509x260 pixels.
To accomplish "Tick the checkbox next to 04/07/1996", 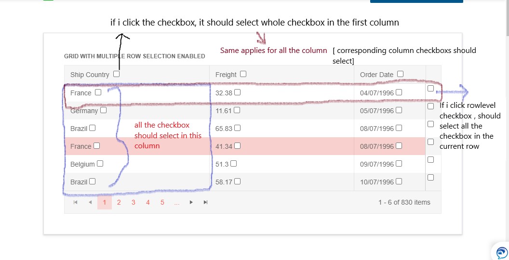I will point(399,92).
